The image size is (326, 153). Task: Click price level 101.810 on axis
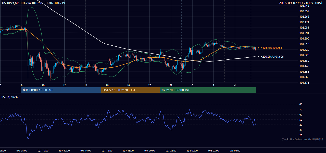click(x=304, y=44)
